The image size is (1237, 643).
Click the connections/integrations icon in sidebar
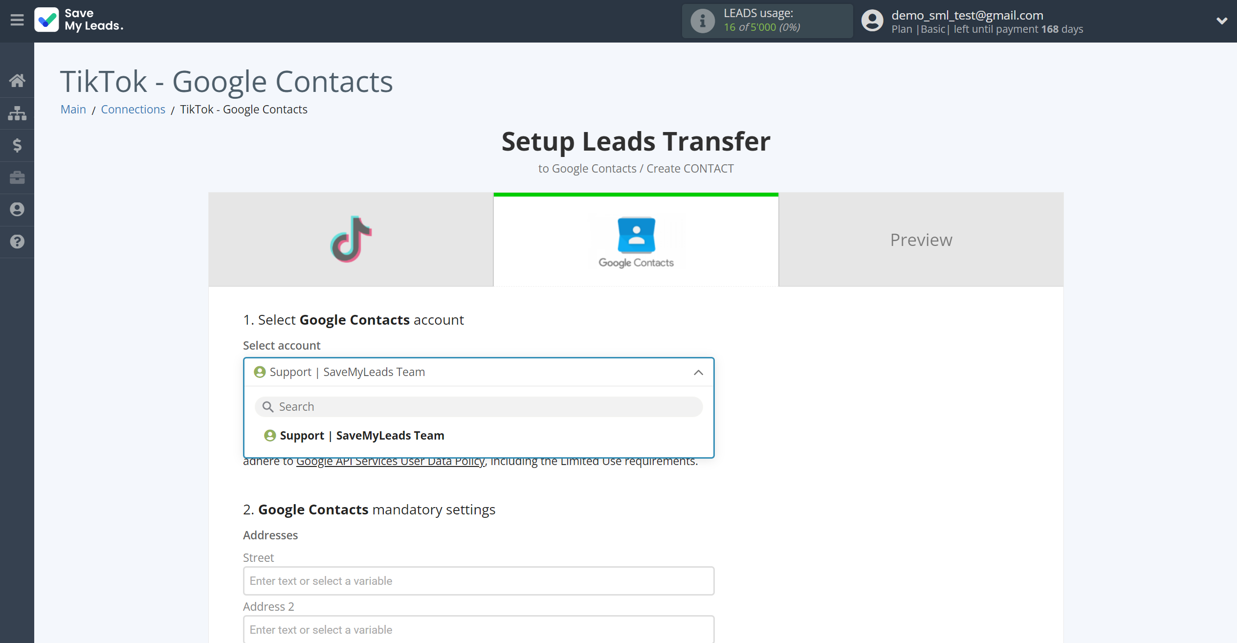(x=17, y=113)
